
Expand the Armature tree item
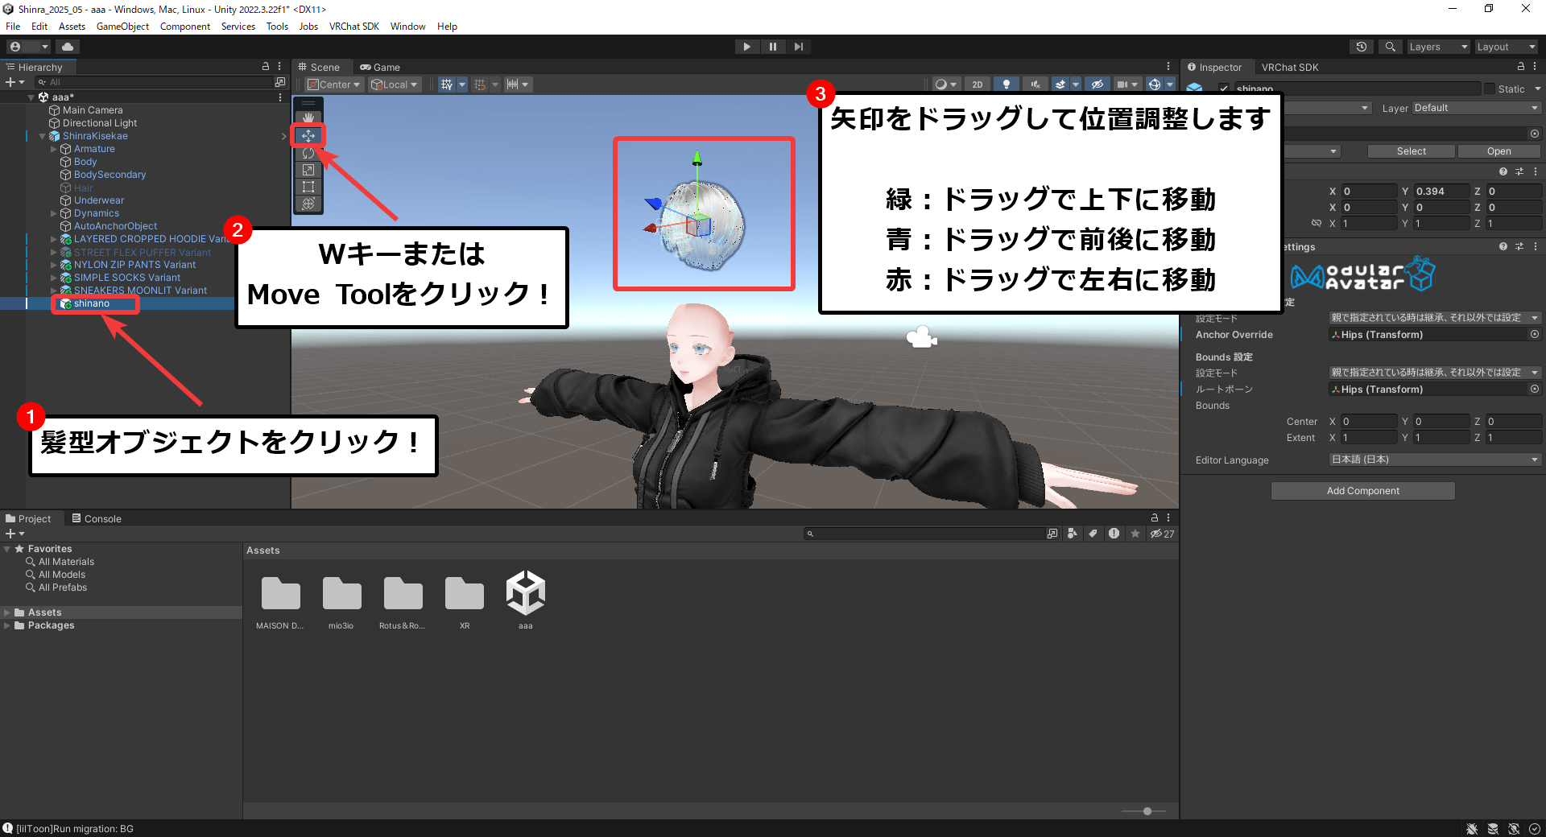coord(54,149)
